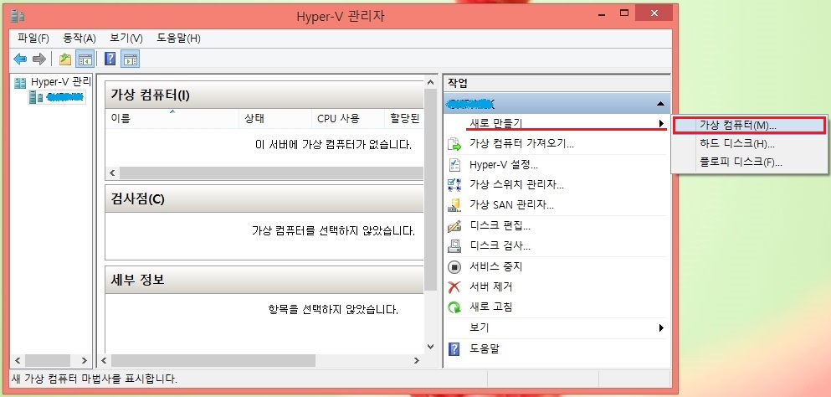Click the Hyper-V 설정 checklist icon
The height and width of the screenshot is (397, 831).
tap(454, 164)
